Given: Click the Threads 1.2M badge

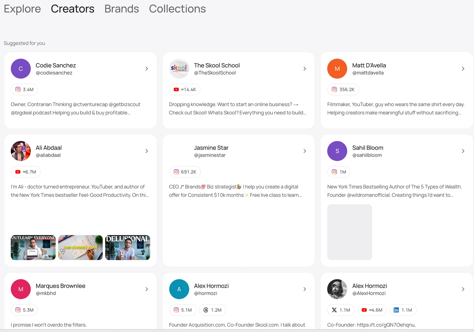Looking at the screenshot, I should point(212,310).
